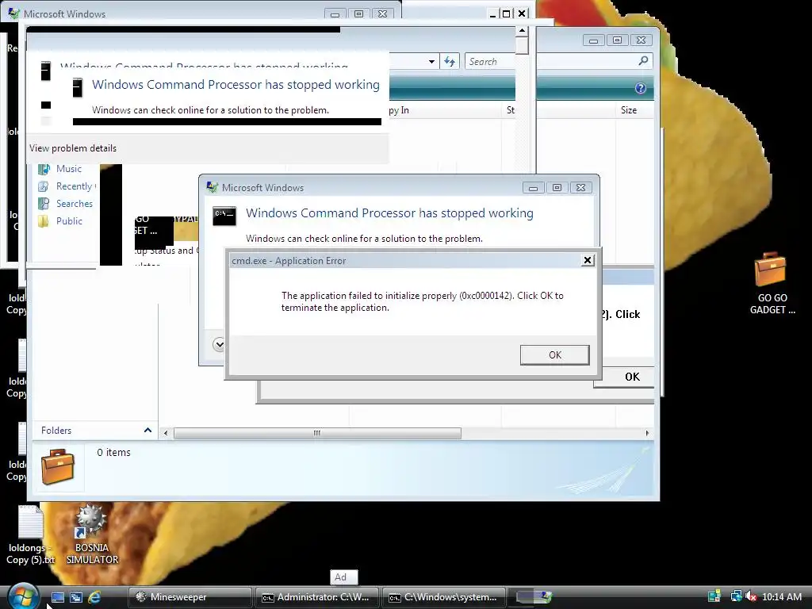Click the vertical scrollbar up arrow at top
This screenshot has height=609, width=812.
click(x=522, y=31)
